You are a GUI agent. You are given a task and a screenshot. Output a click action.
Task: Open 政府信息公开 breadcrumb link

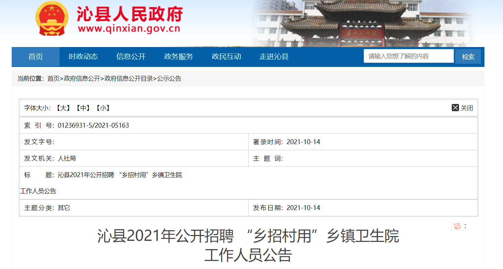pyautogui.click(x=82, y=79)
